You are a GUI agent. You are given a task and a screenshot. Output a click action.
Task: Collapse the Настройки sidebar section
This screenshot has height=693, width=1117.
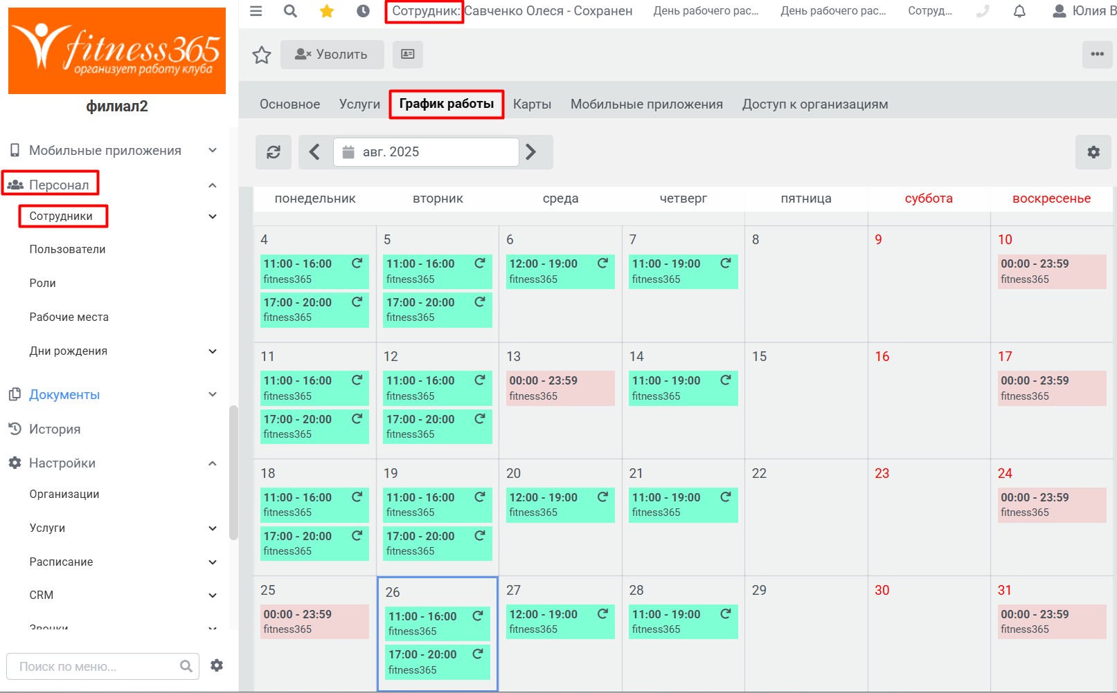(x=213, y=463)
